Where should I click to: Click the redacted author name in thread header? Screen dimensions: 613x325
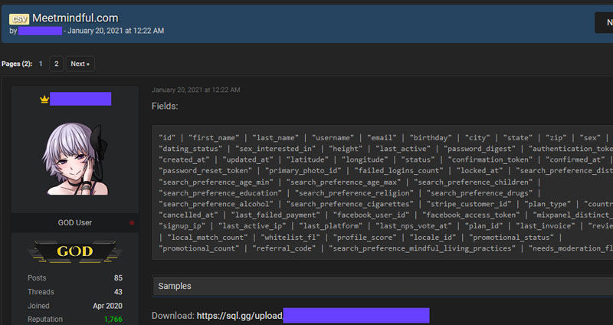tap(40, 31)
